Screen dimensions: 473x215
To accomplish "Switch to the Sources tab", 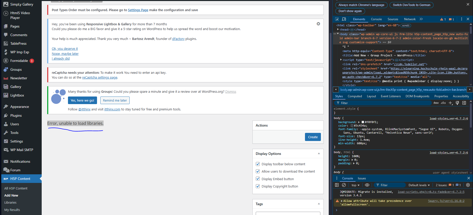I will coord(393,19).
